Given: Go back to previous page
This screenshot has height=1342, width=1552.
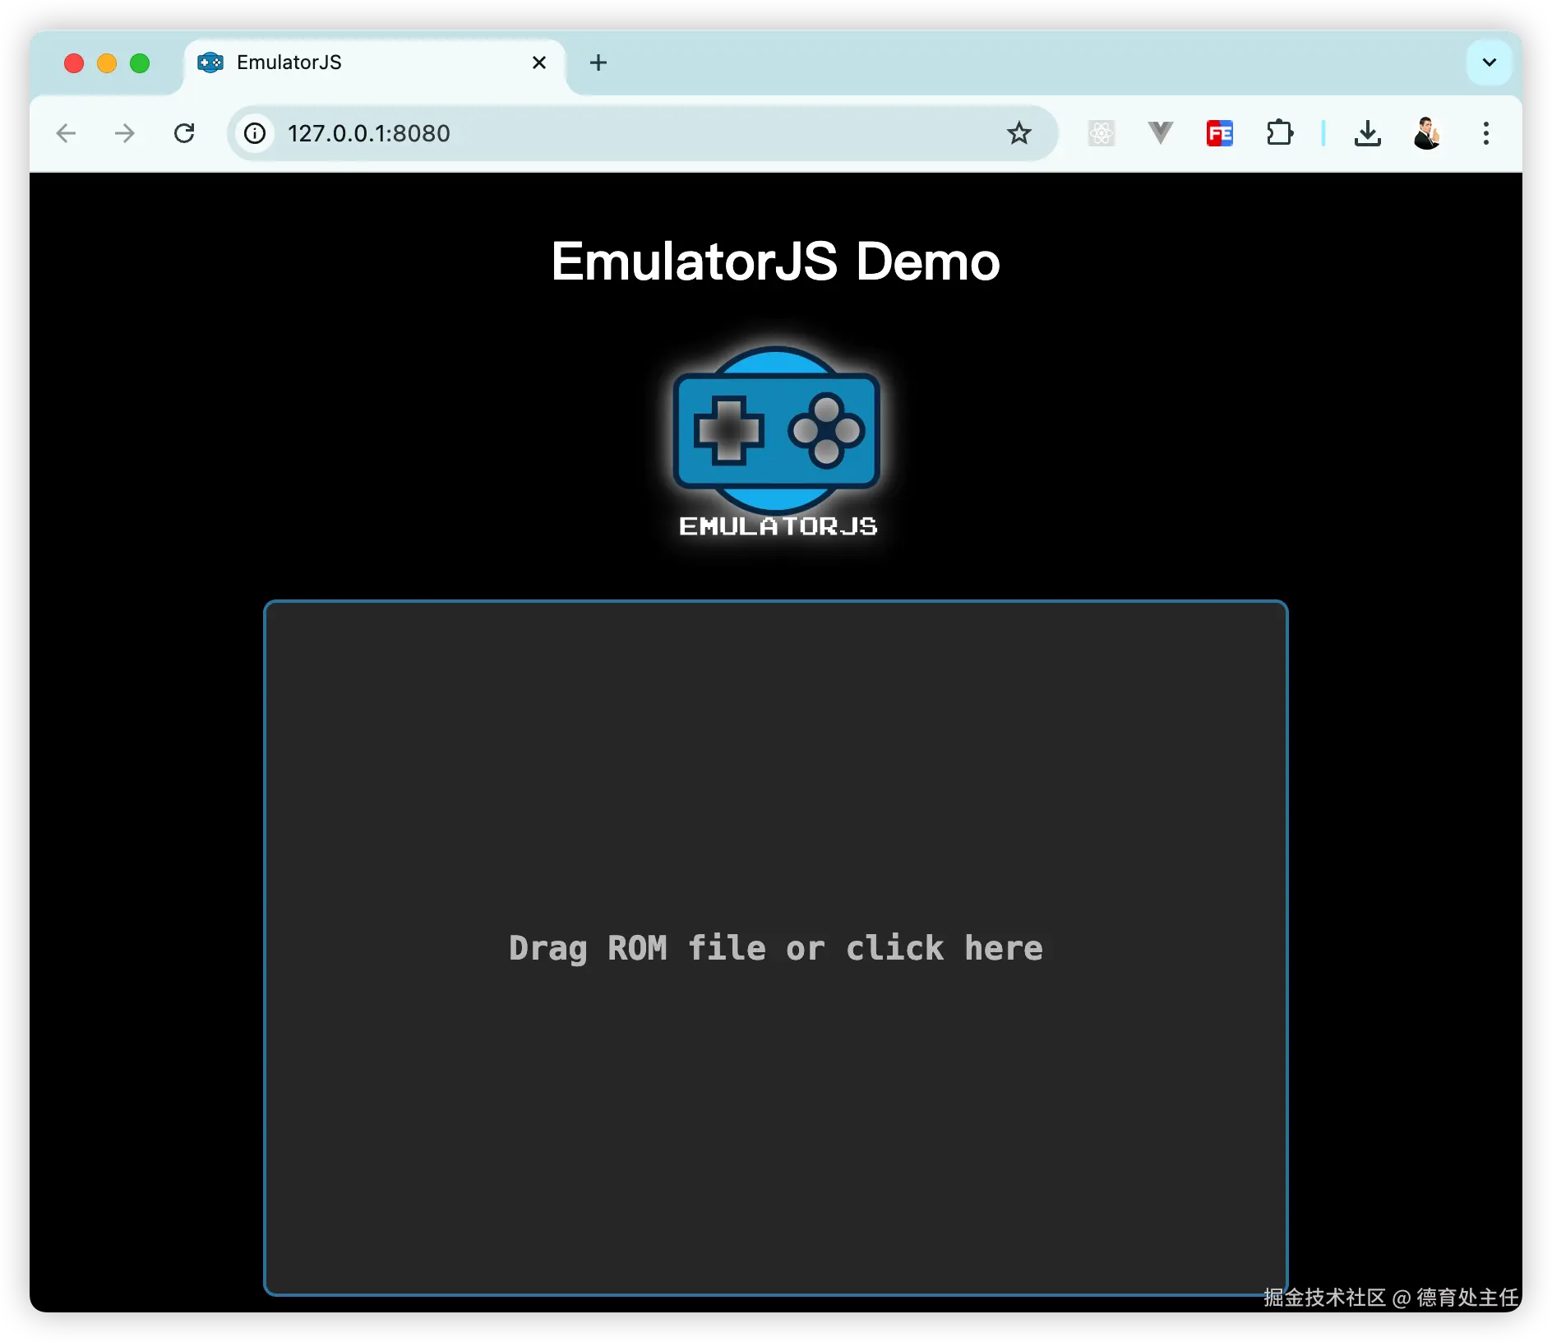Looking at the screenshot, I should (x=66, y=133).
